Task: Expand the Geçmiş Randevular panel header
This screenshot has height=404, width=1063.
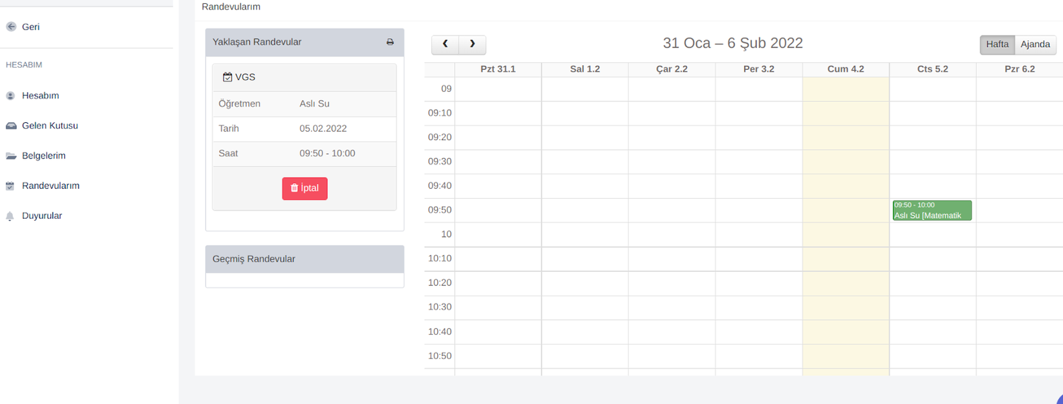Action: point(304,259)
